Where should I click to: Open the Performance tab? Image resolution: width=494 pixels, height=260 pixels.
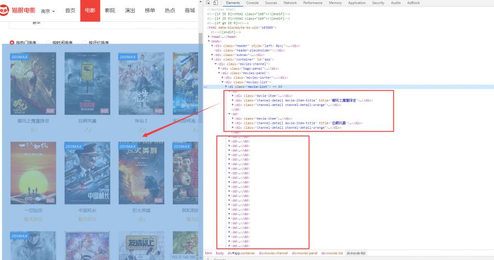click(312, 3)
